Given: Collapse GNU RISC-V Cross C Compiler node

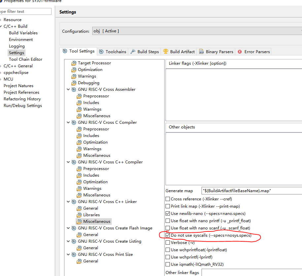Looking at the screenshot, I should point(68,122).
